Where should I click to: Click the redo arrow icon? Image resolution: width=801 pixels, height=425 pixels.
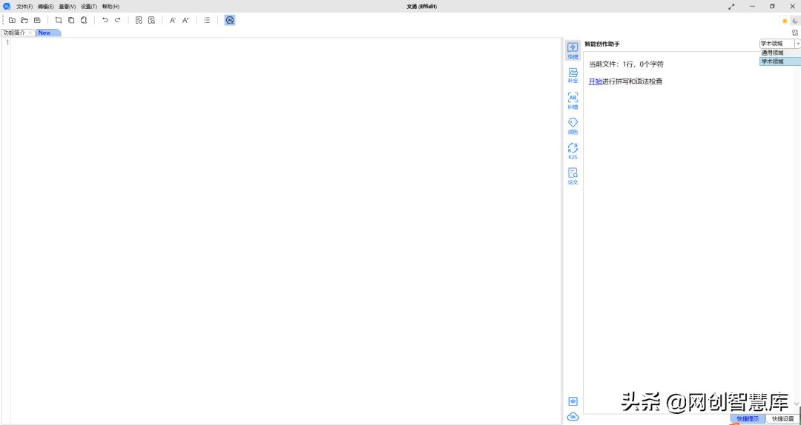pyautogui.click(x=117, y=21)
